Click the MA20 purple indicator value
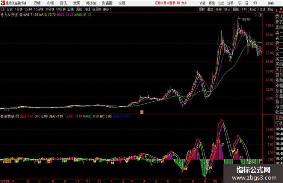The width and height of the screenshot is (283, 183). (x=65, y=15)
